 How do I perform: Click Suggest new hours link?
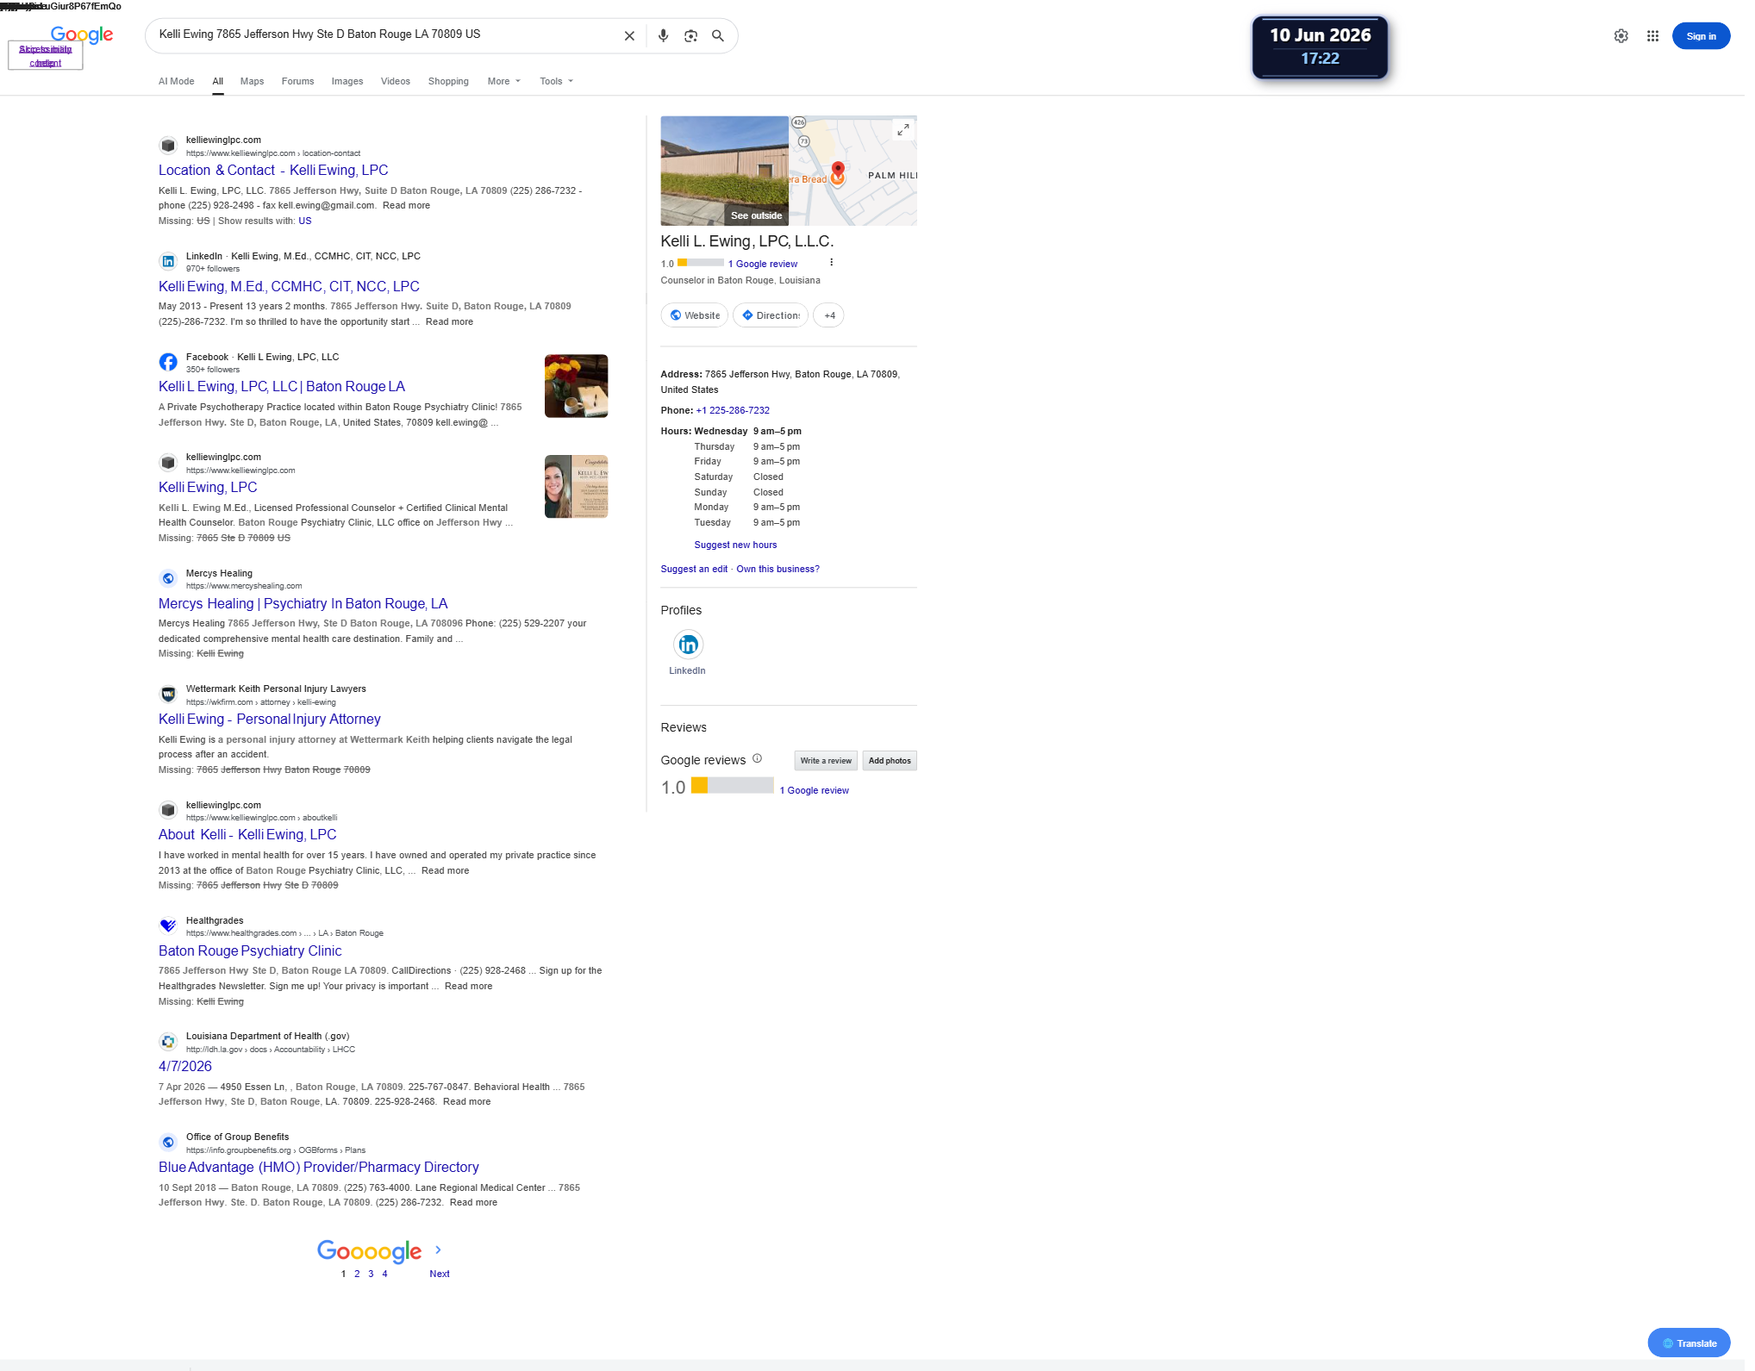735,545
